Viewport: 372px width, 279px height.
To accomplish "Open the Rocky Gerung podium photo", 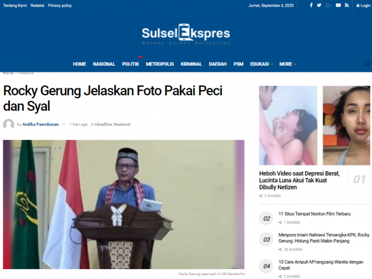I will tap(123, 204).
